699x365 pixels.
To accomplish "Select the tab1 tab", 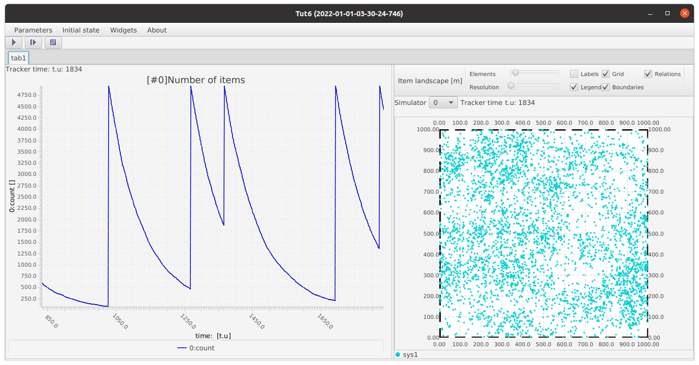I will click(x=19, y=58).
